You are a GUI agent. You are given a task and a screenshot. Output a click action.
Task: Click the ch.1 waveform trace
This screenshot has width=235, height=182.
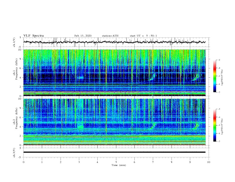[114, 42]
